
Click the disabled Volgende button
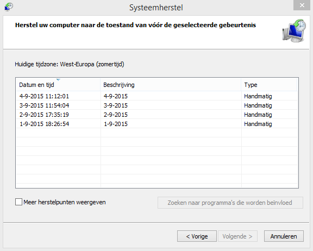point(237,236)
